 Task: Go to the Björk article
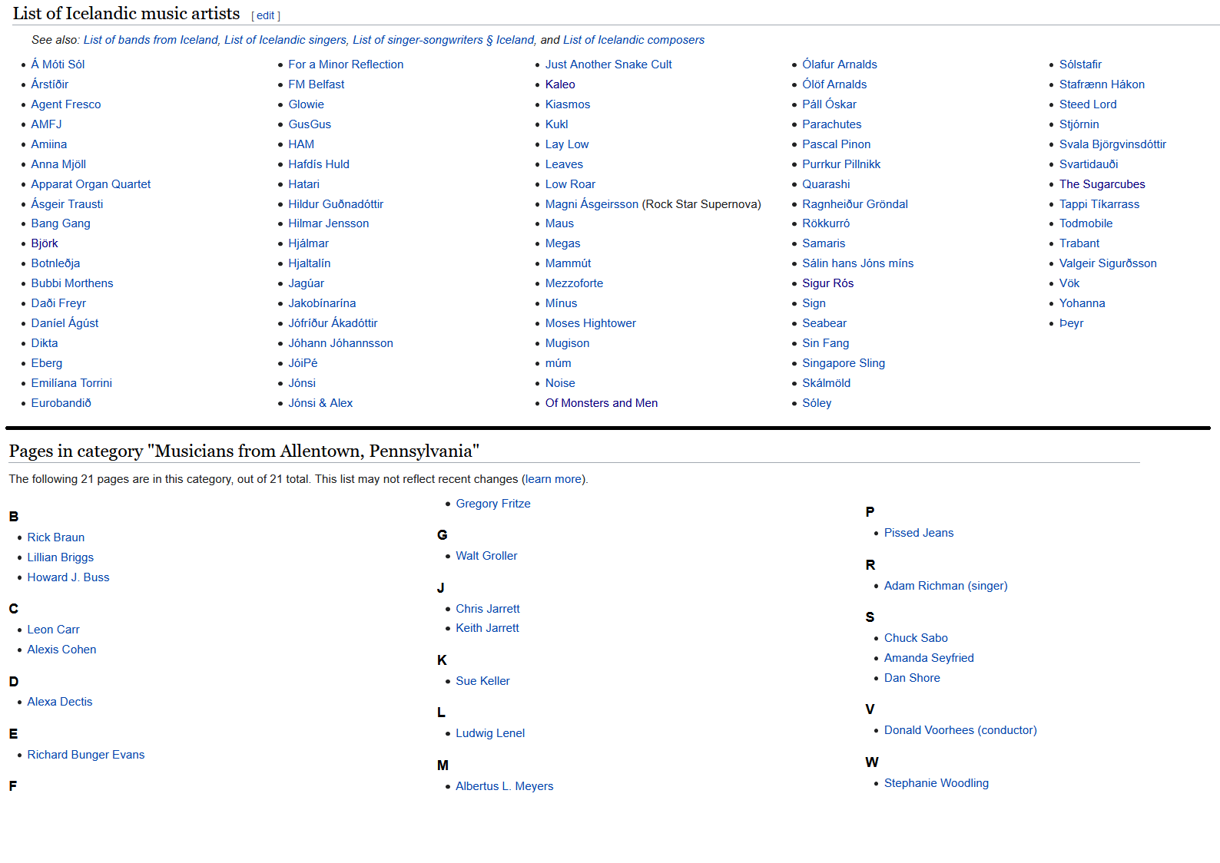click(45, 243)
